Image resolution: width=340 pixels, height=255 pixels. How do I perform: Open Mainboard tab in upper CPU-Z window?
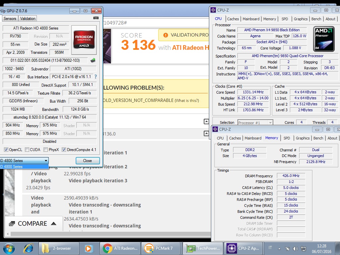pos(251,19)
